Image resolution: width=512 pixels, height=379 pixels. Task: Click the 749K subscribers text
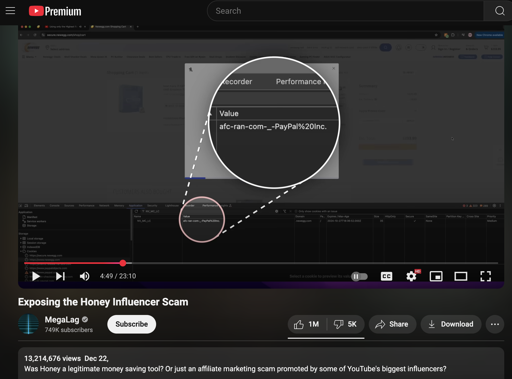pyautogui.click(x=69, y=330)
